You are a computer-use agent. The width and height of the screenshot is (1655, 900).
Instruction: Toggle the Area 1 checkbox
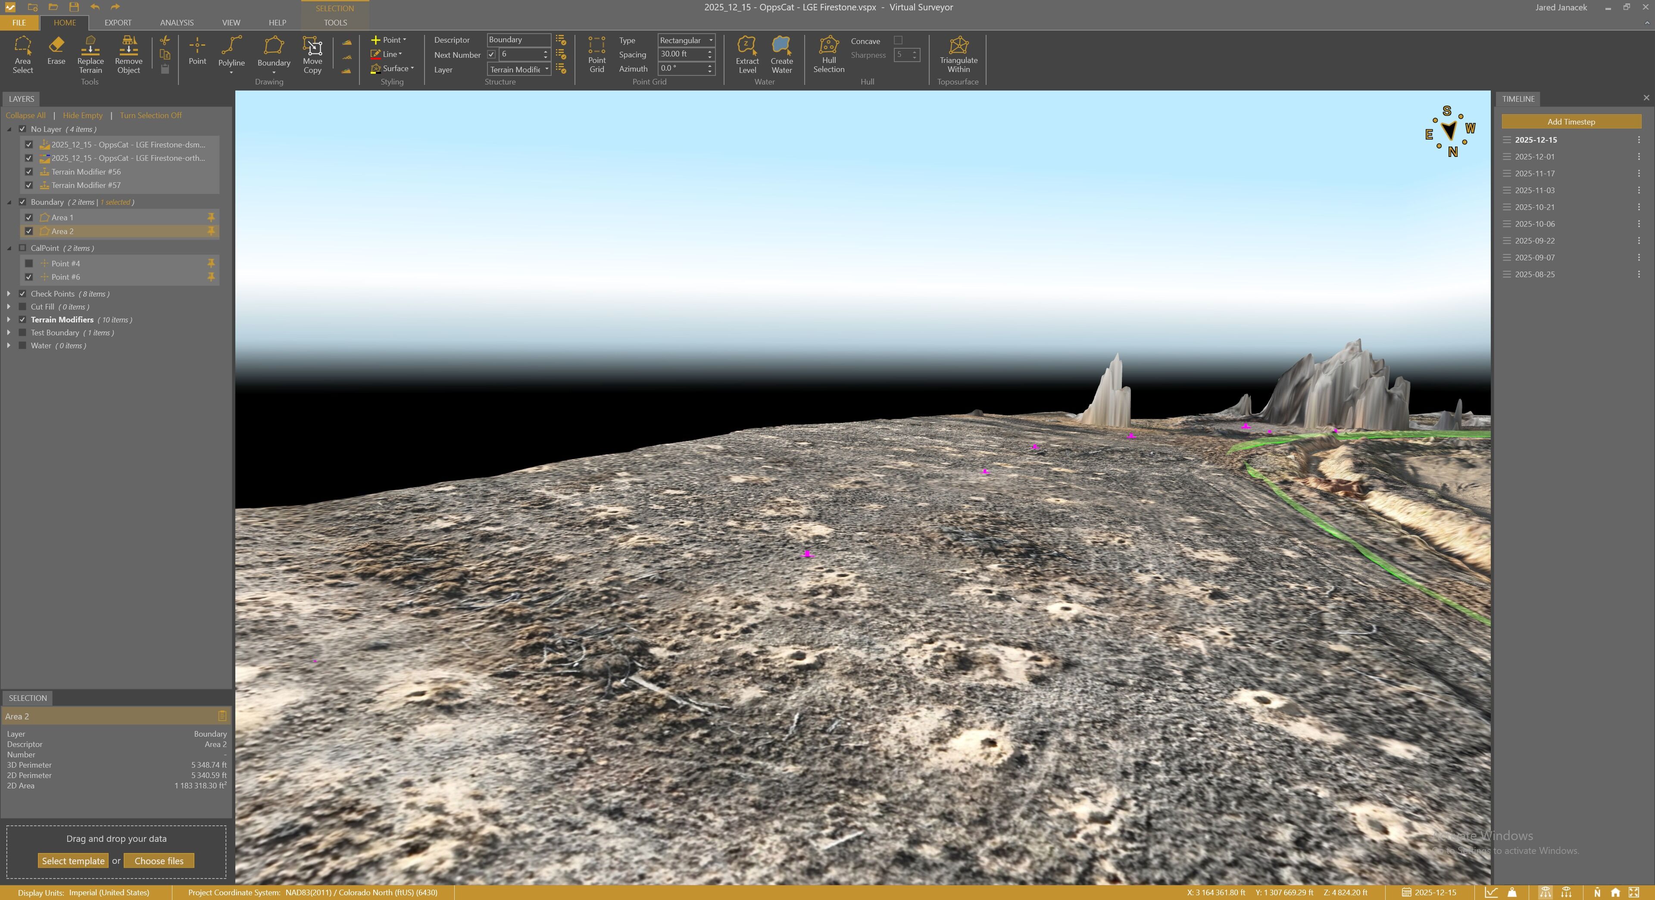click(x=29, y=218)
